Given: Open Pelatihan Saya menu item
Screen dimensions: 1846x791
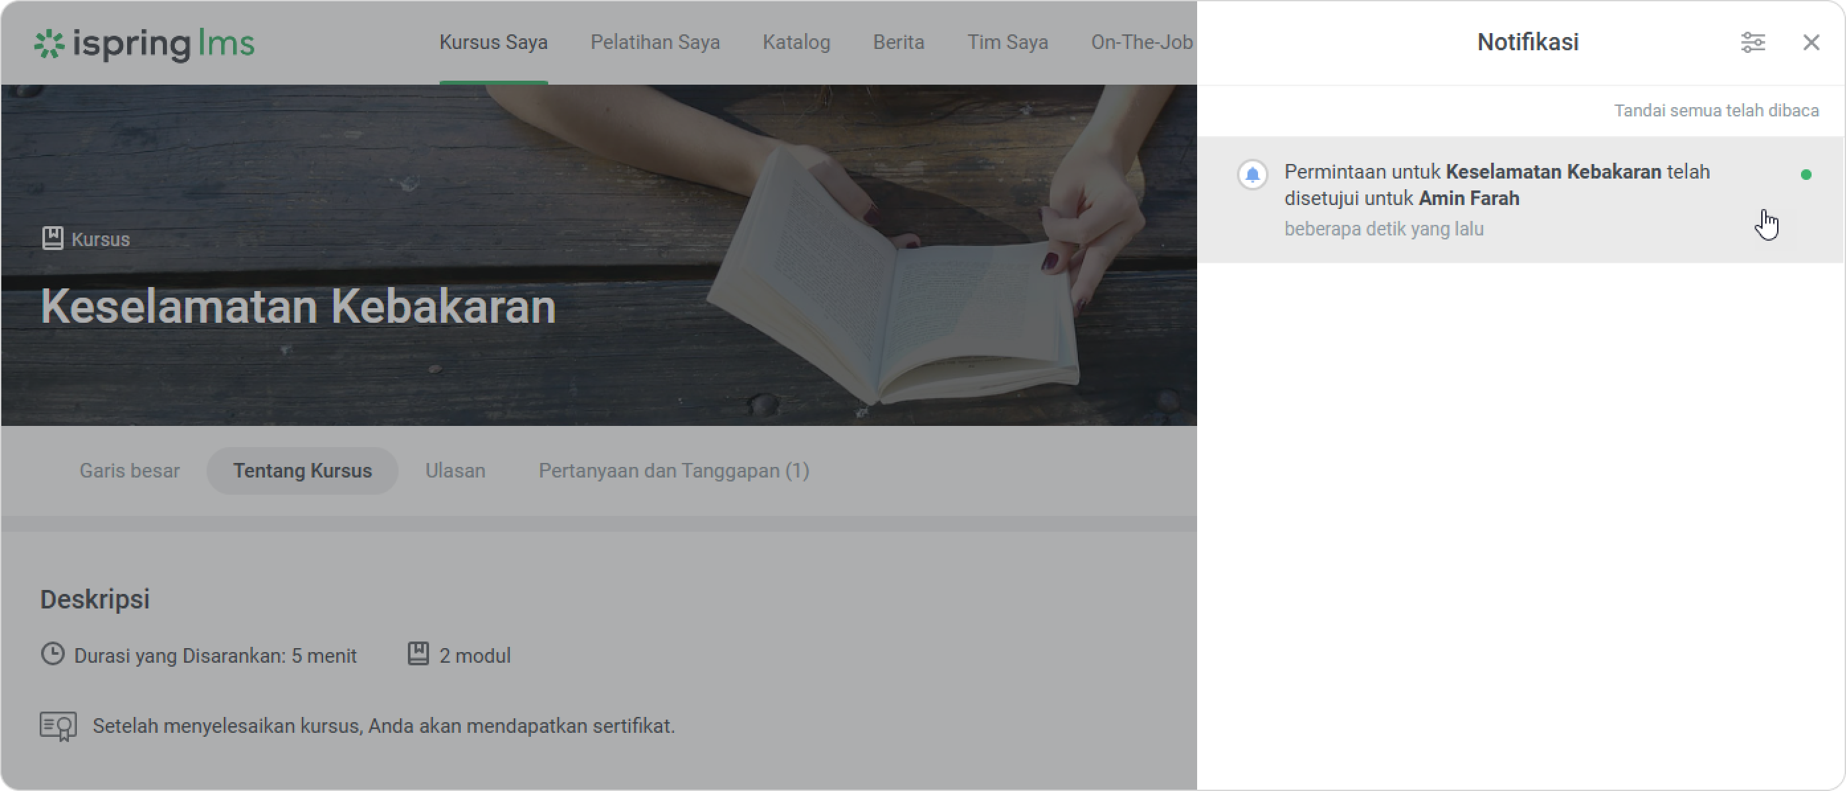Looking at the screenshot, I should (x=654, y=42).
